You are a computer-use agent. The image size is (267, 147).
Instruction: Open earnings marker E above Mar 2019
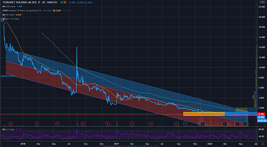[132, 124]
